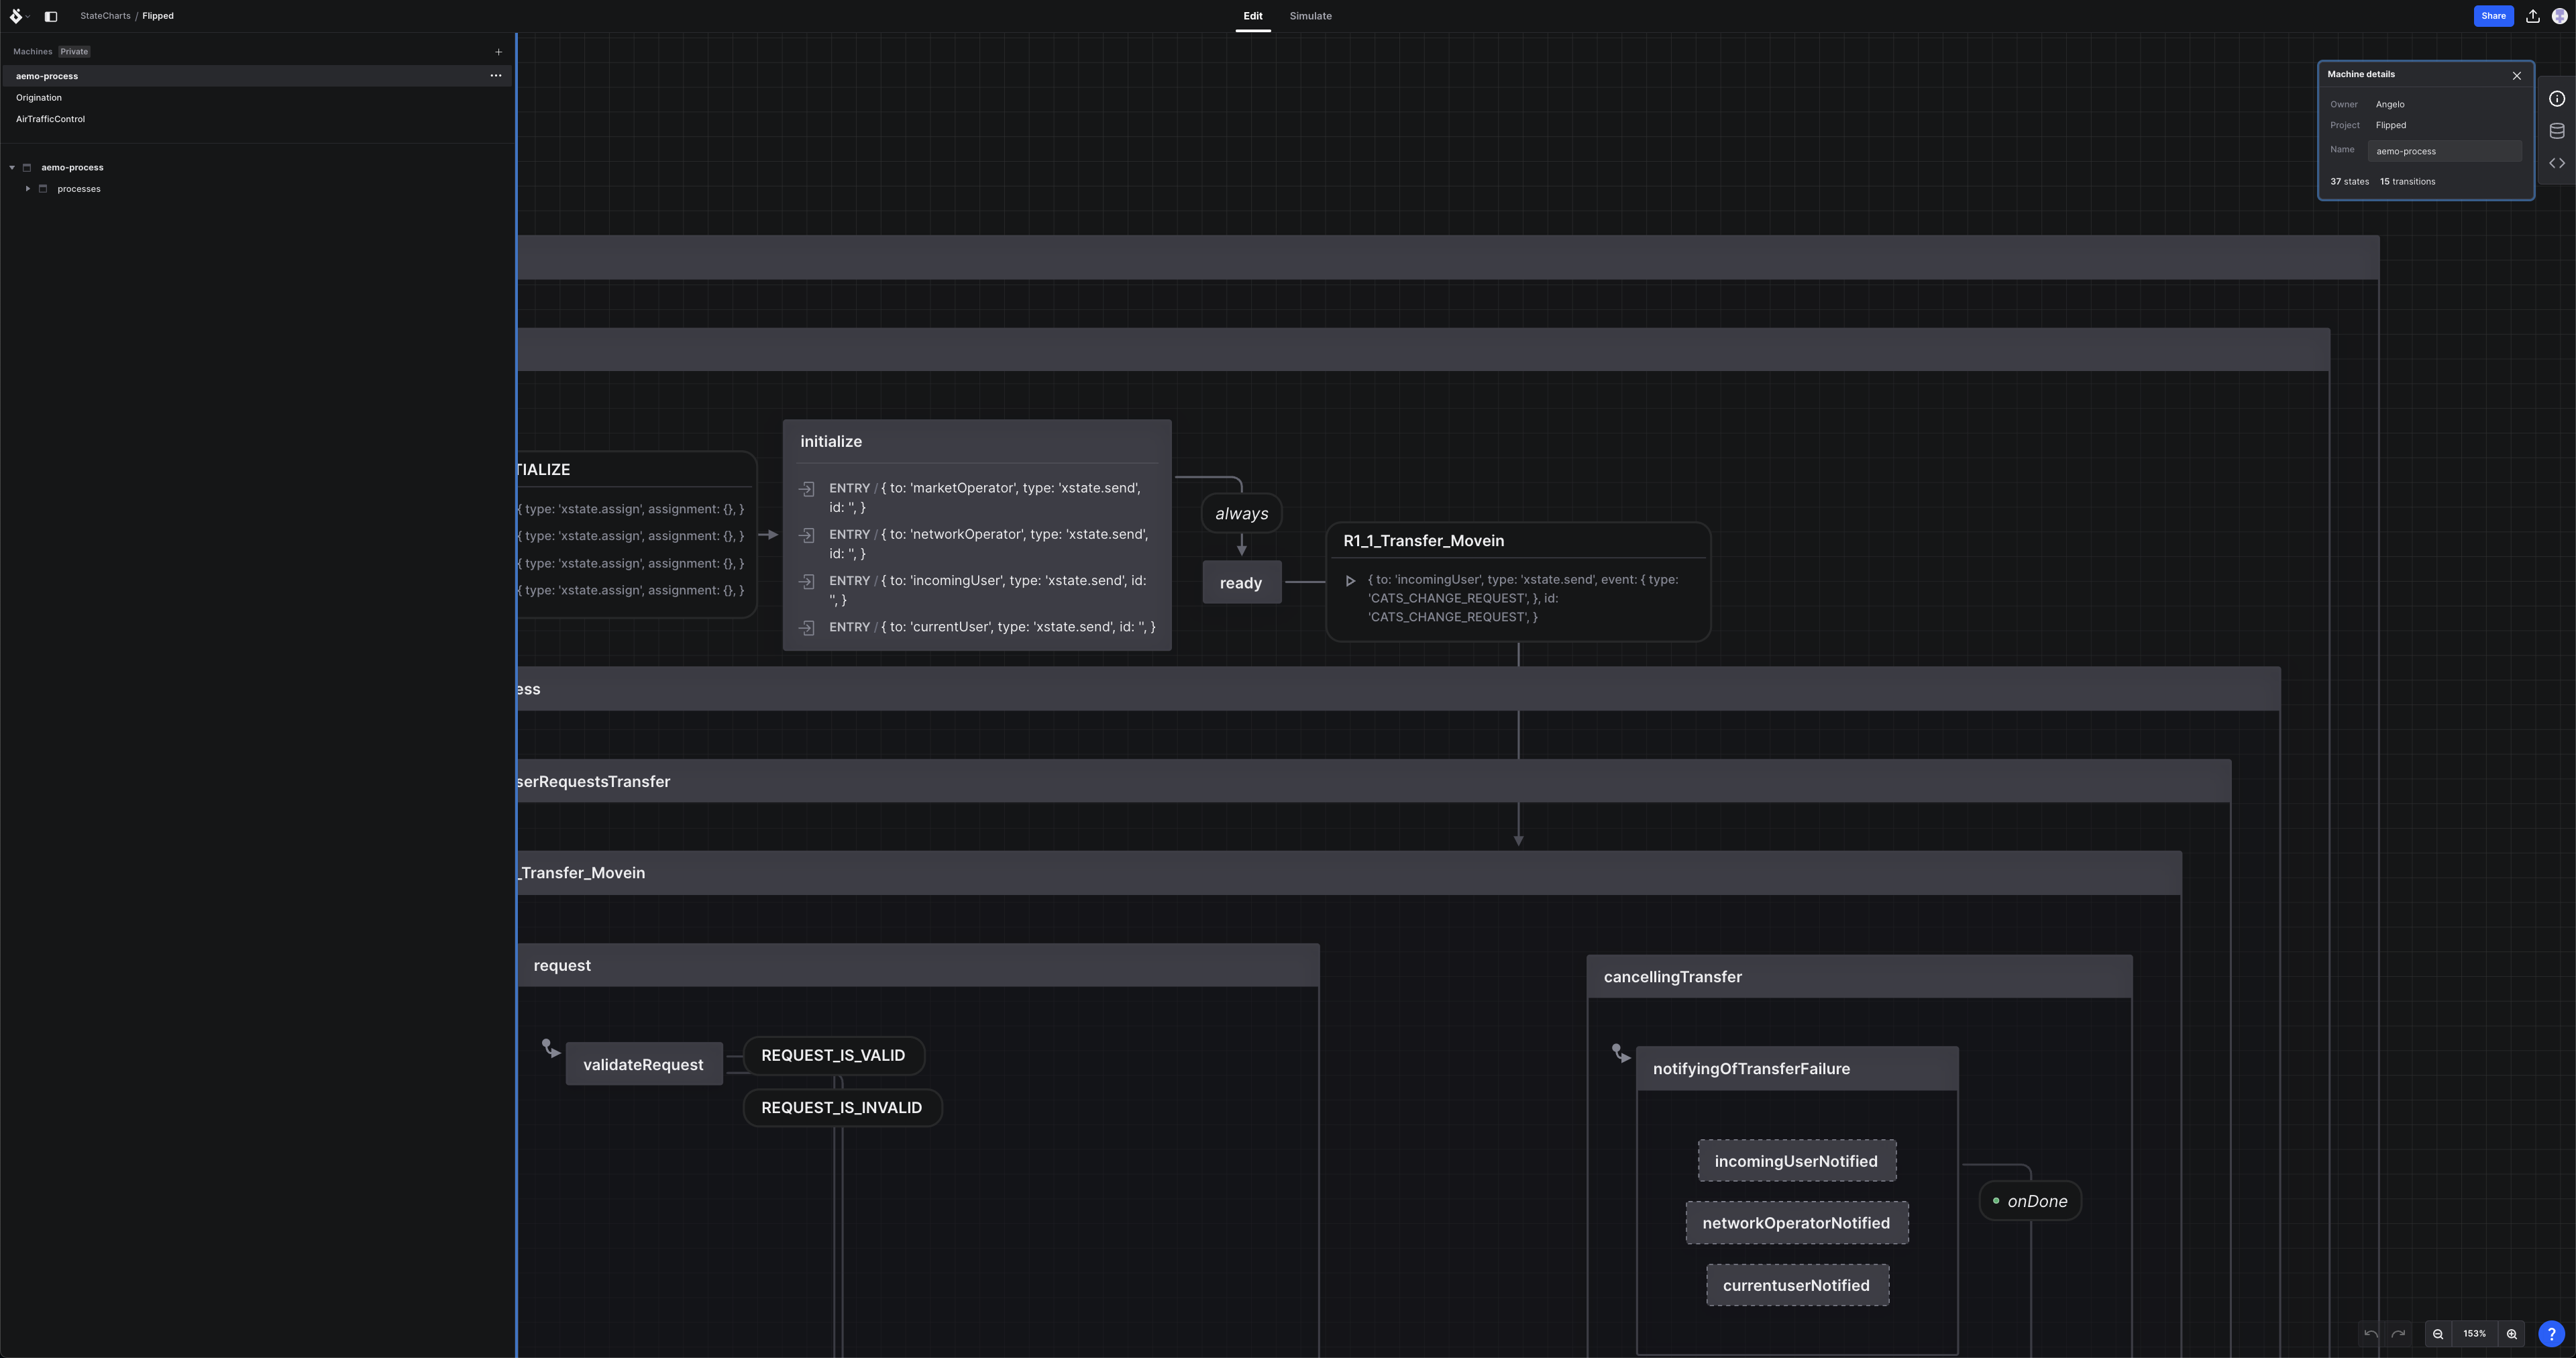Toggle the left sidebar panel icon

(51, 16)
